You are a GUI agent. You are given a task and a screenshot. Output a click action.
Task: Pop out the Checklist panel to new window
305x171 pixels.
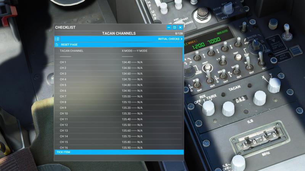175,27
